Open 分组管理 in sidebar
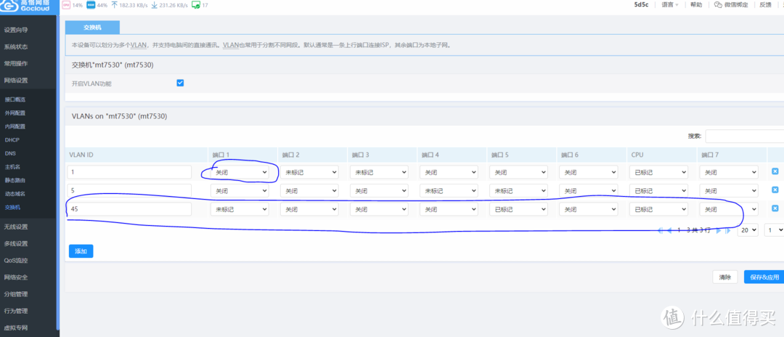This screenshot has height=337, width=784. [16, 294]
